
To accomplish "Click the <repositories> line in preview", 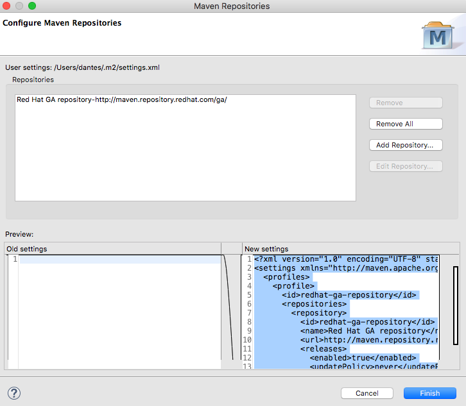I will pyautogui.click(x=314, y=304).
